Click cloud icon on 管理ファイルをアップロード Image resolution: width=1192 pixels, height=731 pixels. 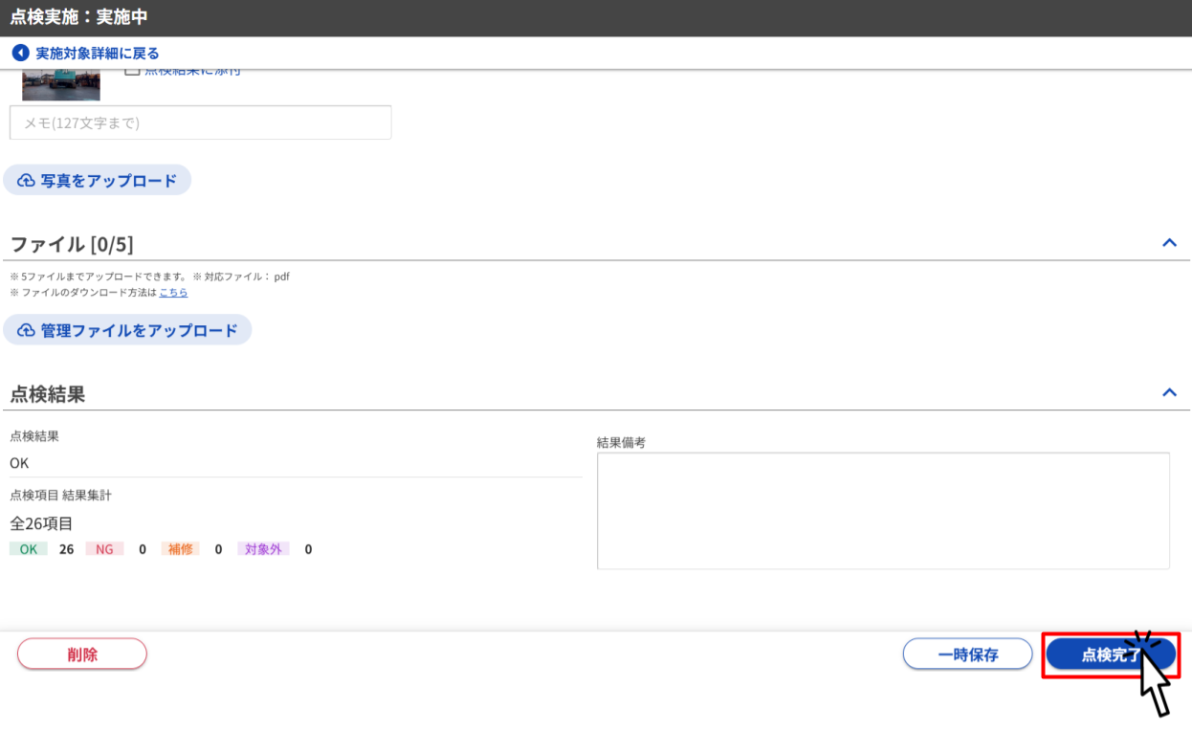tap(27, 331)
